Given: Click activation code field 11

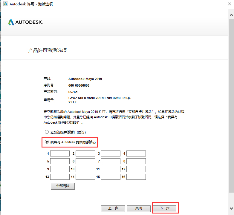Looking at the screenshot, I should coord(111,169).
